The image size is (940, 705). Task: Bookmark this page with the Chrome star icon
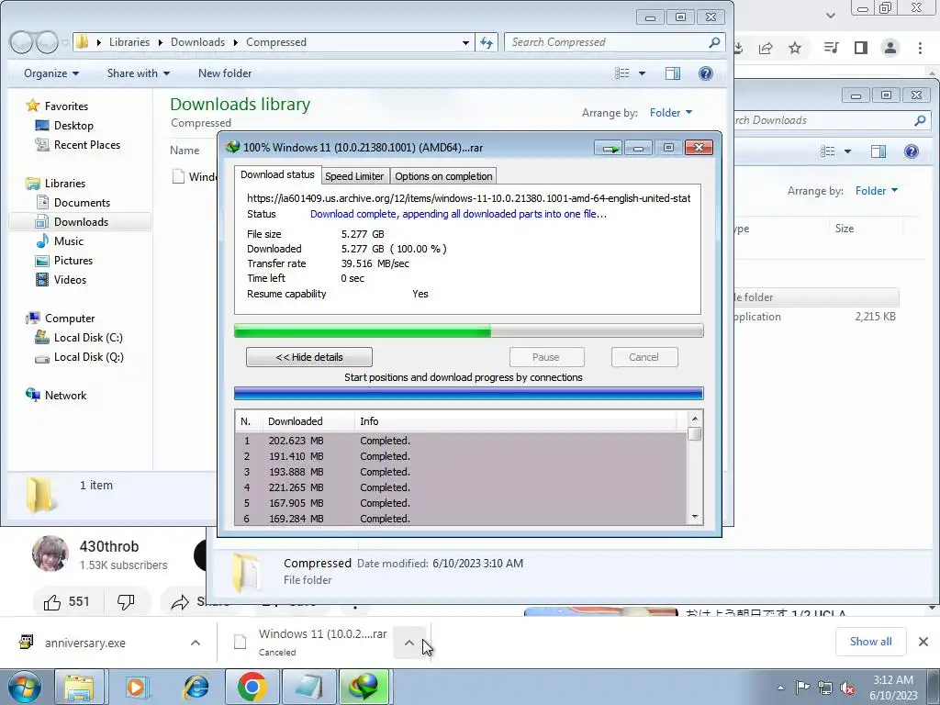(x=795, y=48)
